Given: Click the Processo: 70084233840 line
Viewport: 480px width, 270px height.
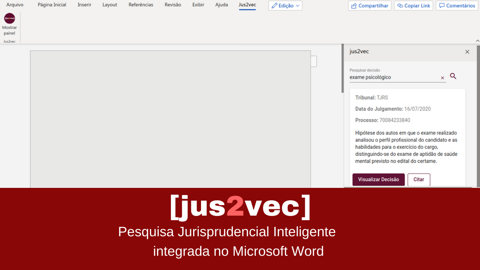Looking at the screenshot, I should coord(382,120).
